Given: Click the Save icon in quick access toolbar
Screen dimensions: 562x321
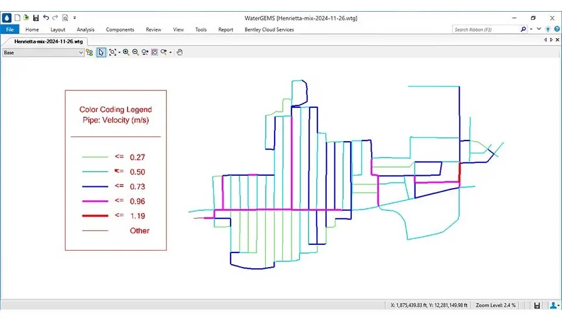Looking at the screenshot, I should [36, 18].
